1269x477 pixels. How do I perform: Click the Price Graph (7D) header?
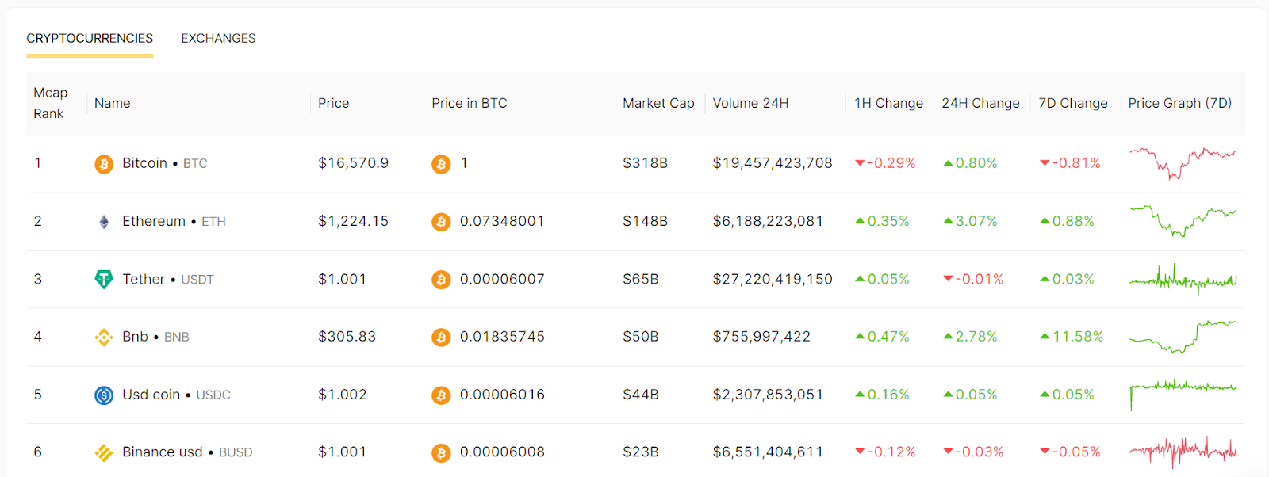pos(1180,103)
